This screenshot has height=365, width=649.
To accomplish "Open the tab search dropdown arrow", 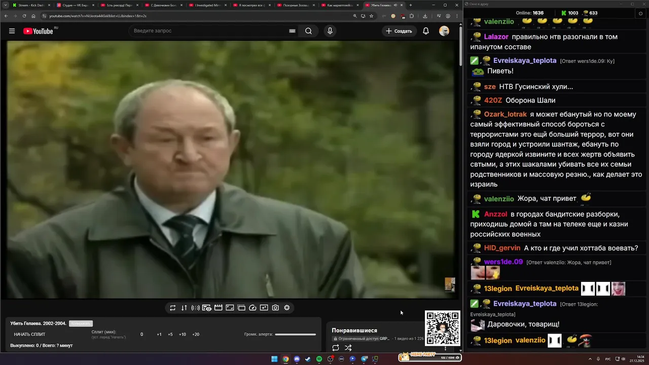I will point(5,5).
